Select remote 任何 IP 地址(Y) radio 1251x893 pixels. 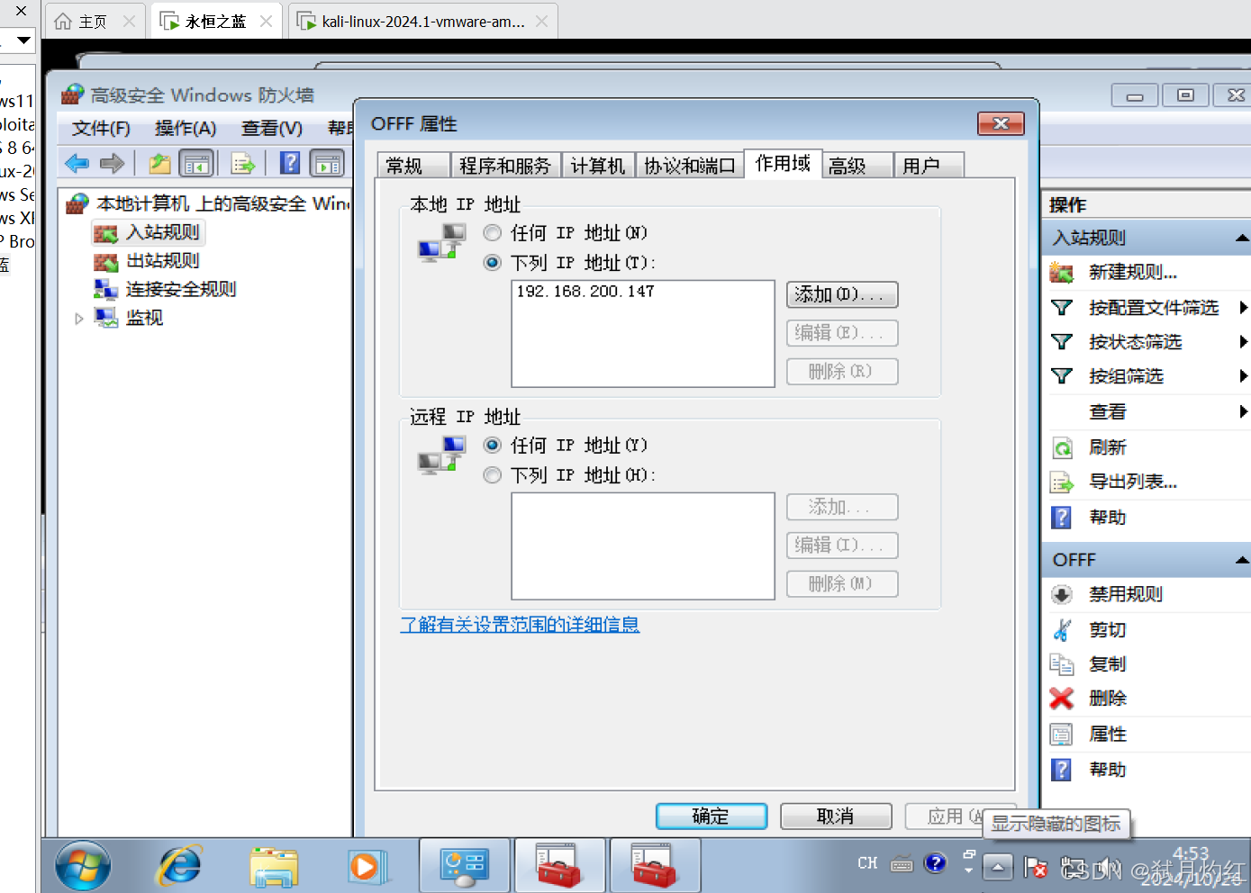tap(492, 446)
